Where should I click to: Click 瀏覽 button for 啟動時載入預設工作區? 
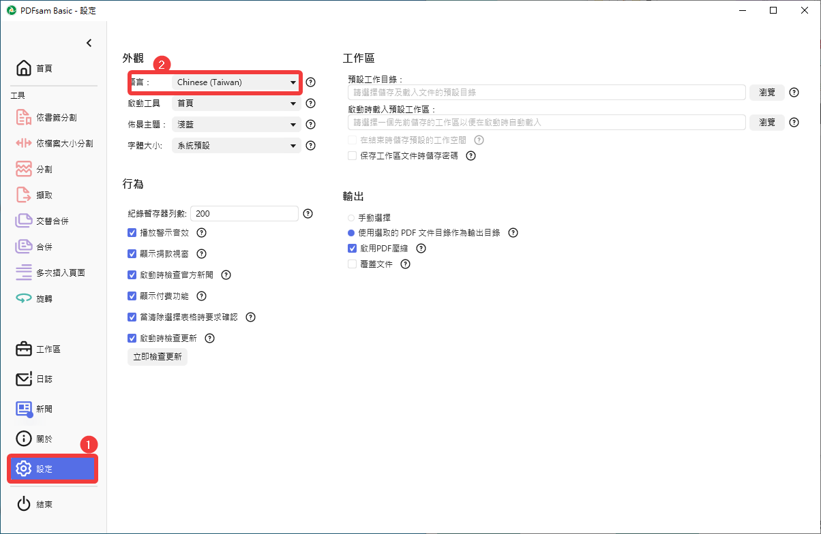point(767,122)
